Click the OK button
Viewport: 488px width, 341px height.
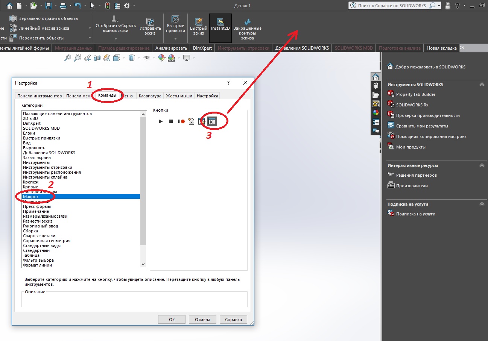[172, 320]
